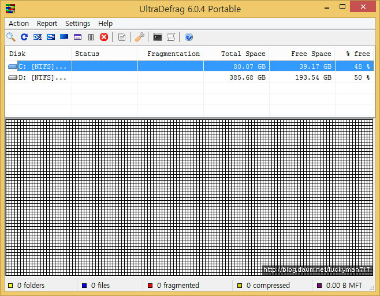Image resolution: width=380 pixels, height=296 pixels.
Task: Open Help question mark icon
Action: 189,37
